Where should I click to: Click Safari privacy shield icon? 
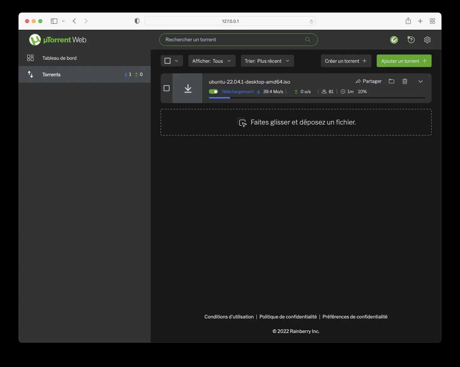coord(137,21)
